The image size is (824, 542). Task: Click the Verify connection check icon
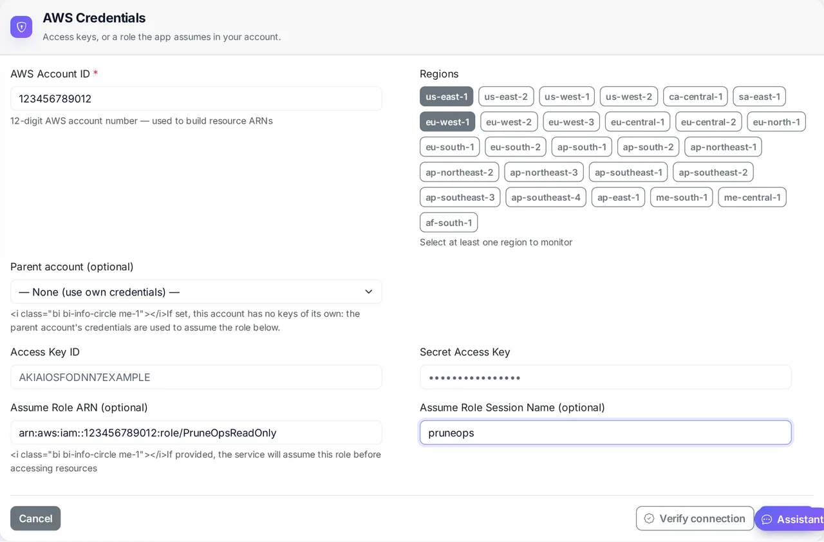click(649, 519)
